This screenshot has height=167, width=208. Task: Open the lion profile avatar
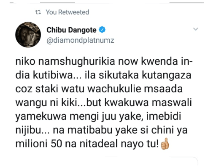click(28, 35)
